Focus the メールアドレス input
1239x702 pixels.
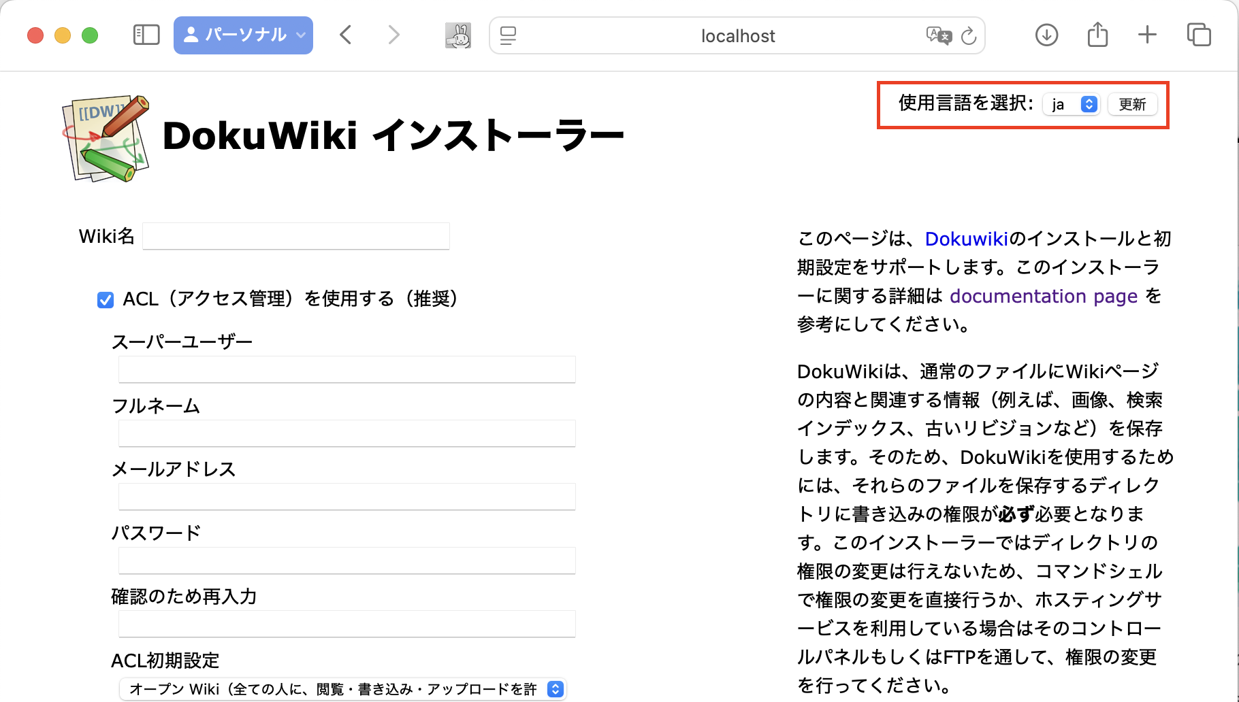click(x=347, y=497)
